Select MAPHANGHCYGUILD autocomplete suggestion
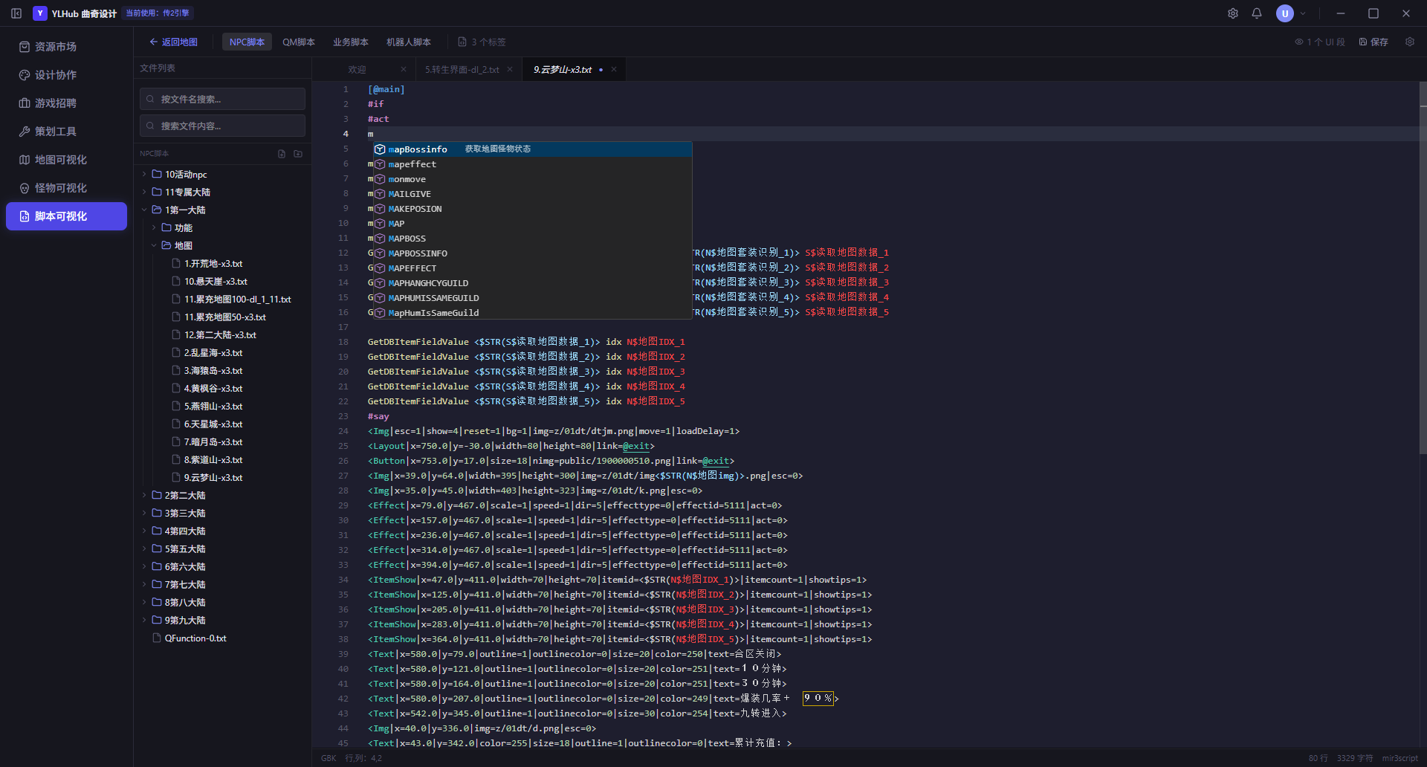 (x=532, y=283)
